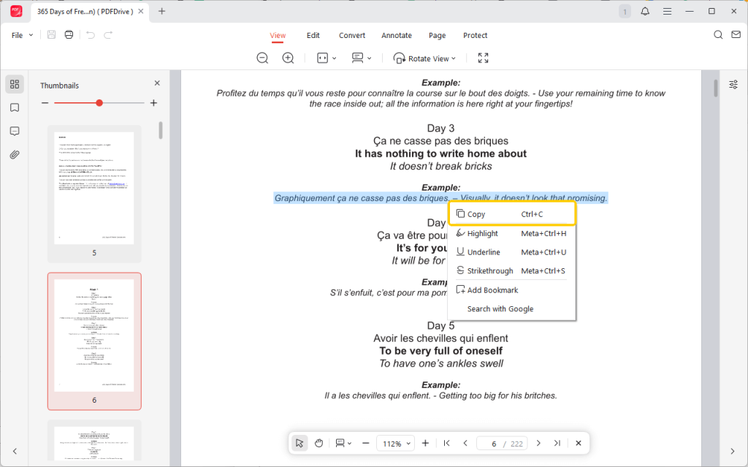The image size is (748, 467).
Task: Open the zoom percentage dropdown
Action: 395,442
